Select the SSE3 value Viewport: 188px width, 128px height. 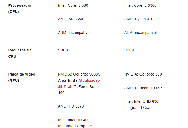click(x=63, y=50)
